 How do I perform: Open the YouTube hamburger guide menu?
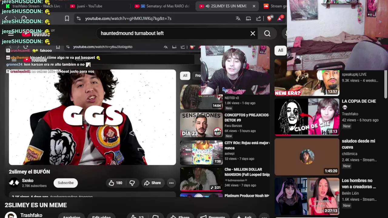click(11, 34)
